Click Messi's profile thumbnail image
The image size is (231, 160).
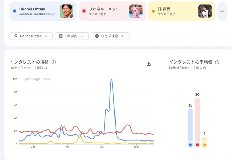(136, 11)
